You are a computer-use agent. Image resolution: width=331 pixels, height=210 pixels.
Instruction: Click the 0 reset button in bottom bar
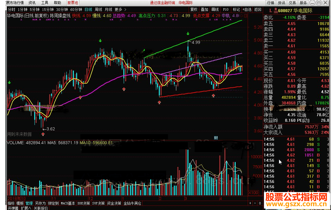tap(260, 203)
